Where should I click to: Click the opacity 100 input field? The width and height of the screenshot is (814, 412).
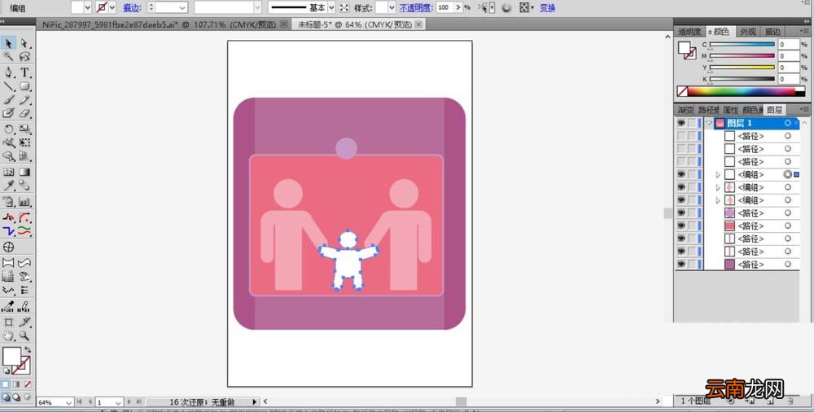[446, 8]
